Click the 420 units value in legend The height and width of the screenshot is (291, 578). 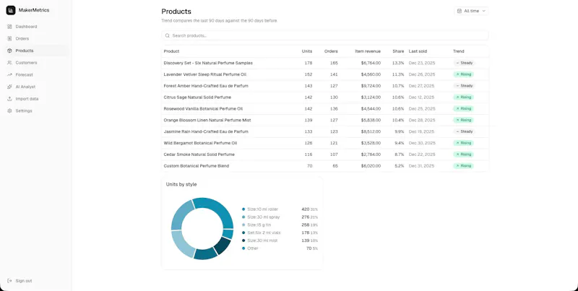point(305,209)
